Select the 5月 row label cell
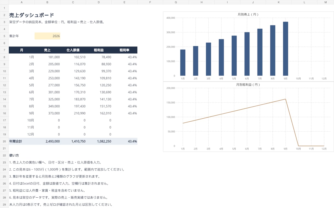This screenshot has width=334, height=208. (22, 85)
